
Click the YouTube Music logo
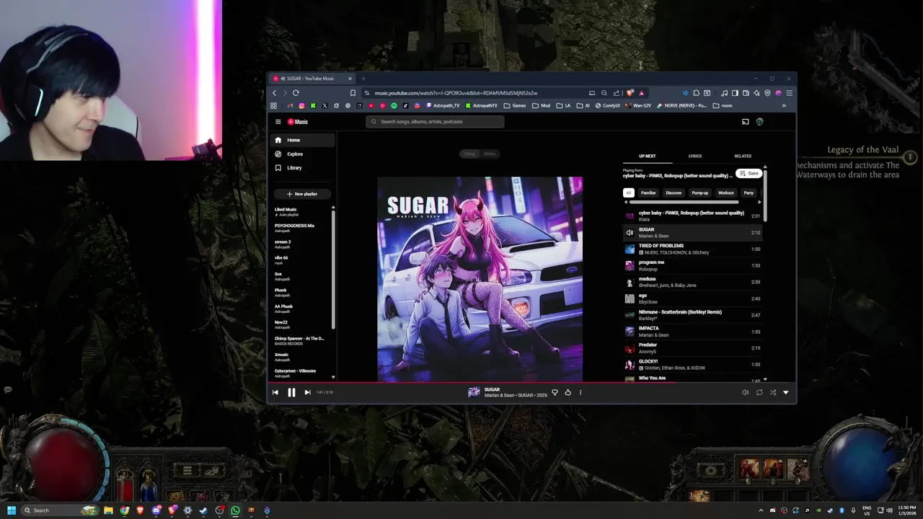coord(298,122)
